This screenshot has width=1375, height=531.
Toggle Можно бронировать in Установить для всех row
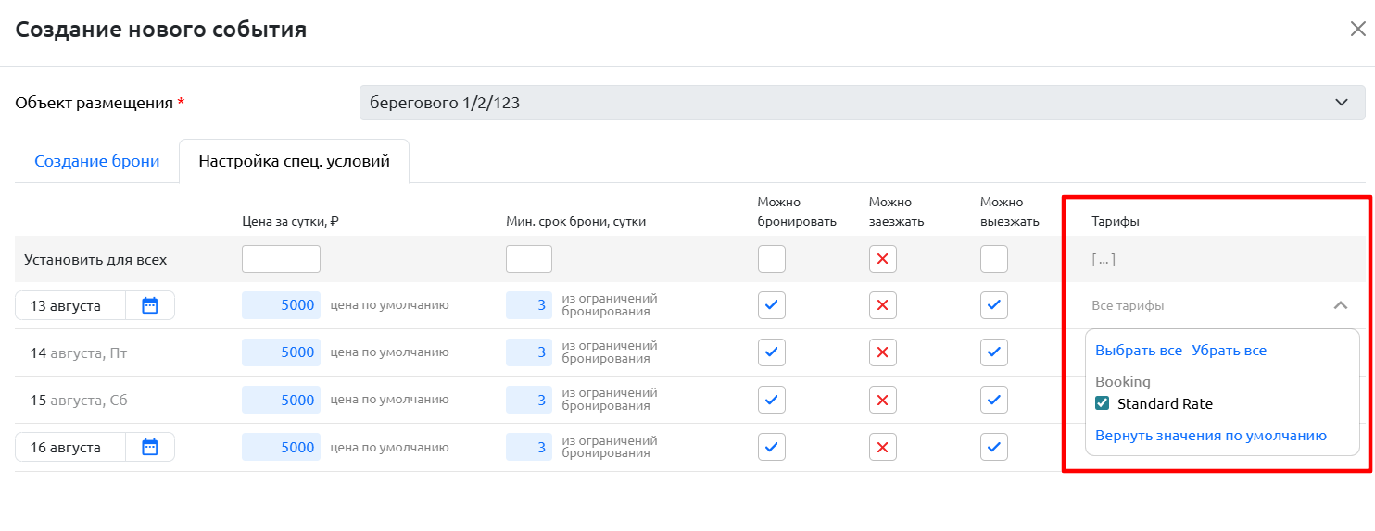click(772, 259)
